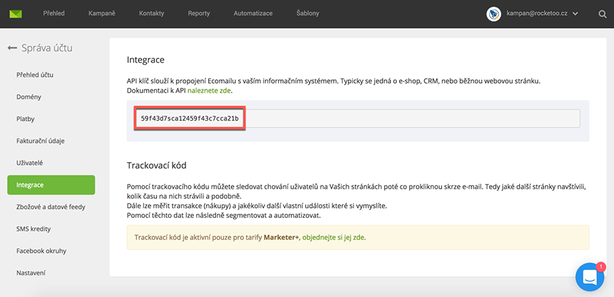The height and width of the screenshot is (297, 614).
Task: Open the chat support bubble
Action: [589, 277]
